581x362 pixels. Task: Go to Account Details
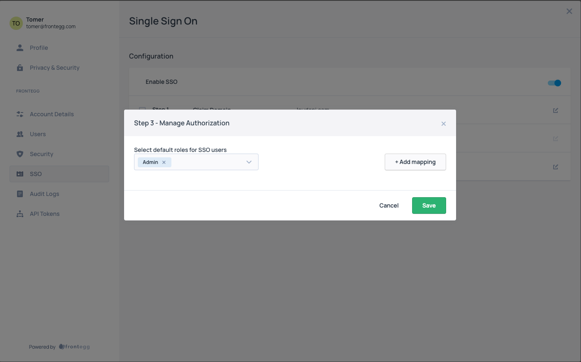point(59,114)
